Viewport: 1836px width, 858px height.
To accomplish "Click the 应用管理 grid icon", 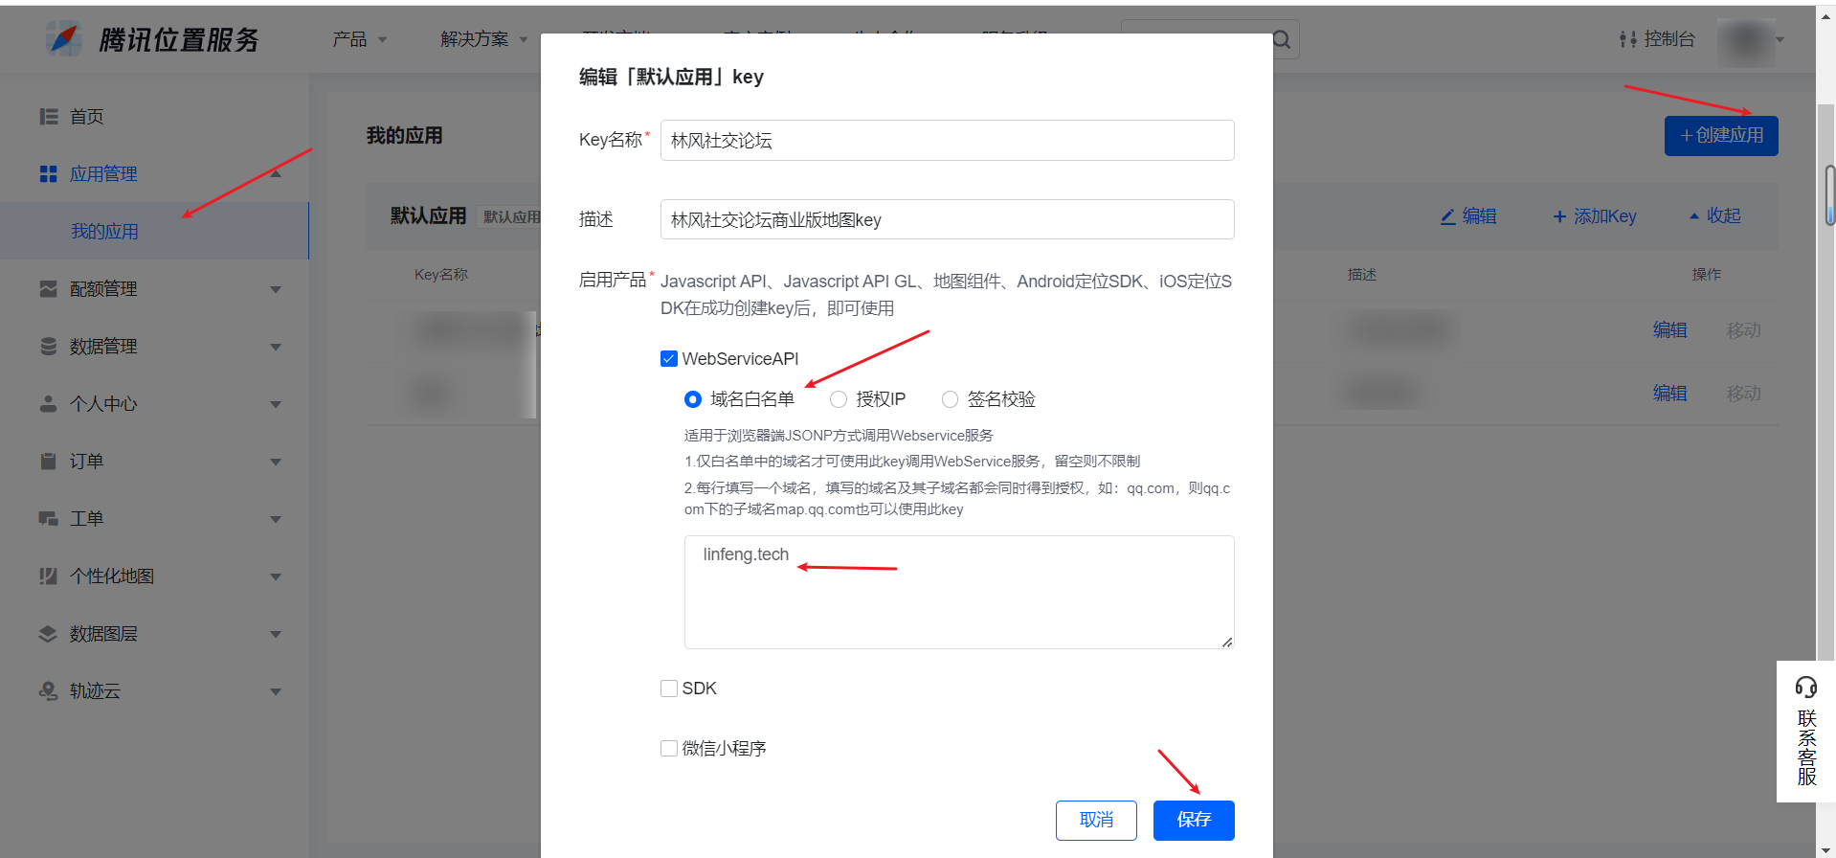I will click(x=49, y=174).
